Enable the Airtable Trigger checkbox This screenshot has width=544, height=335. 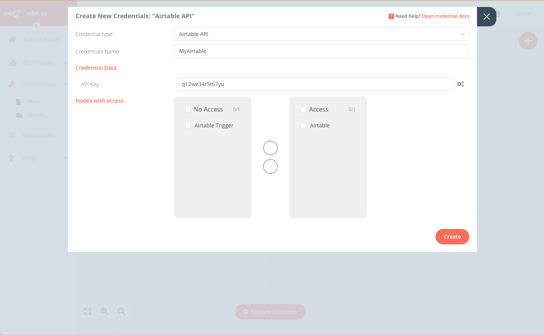[x=188, y=125]
